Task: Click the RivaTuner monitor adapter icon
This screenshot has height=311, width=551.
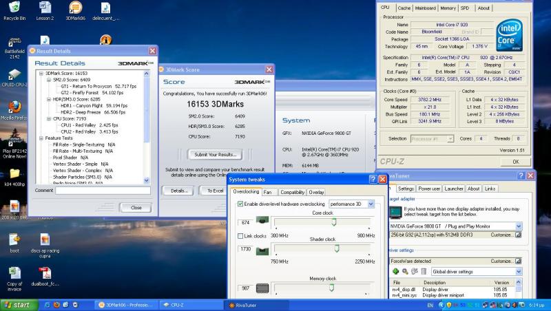Action: click(x=395, y=212)
